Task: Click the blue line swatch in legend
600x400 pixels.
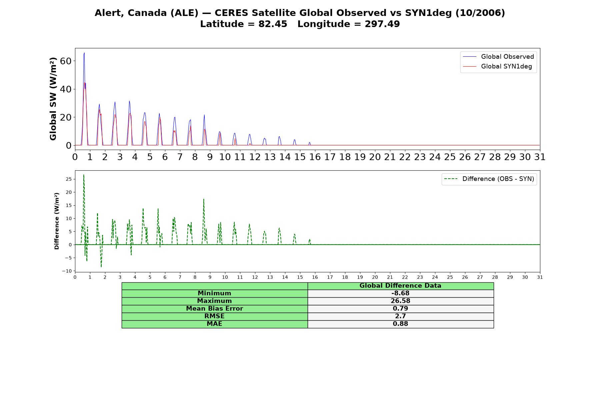Action: click(470, 57)
